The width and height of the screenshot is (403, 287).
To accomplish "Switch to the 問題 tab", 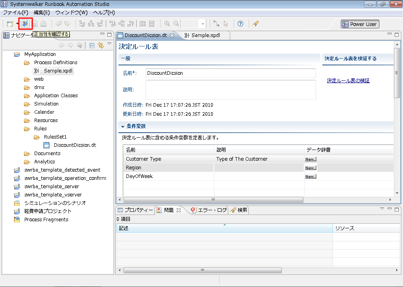I will tap(168, 210).
